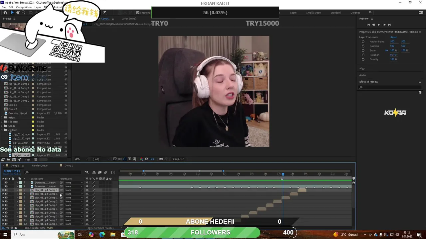Click the Opacity stopwatch icon in Properties
426x239 pixels.
tap(363, 59)
